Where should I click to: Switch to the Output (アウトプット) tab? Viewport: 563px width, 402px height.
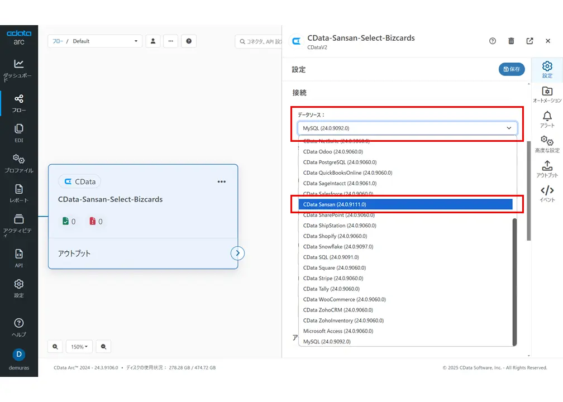point(547,169)
